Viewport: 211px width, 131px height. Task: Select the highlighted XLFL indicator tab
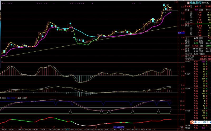pyautogui.click(x=68, y=129)
